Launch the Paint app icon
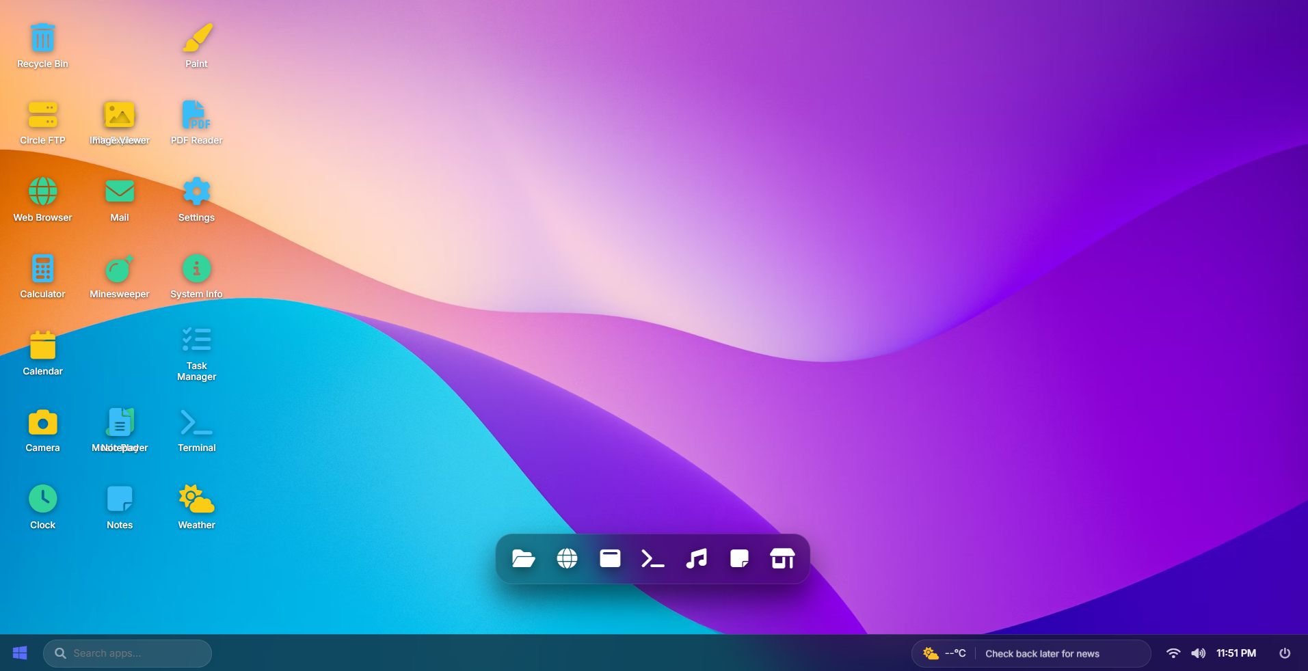This screenshot has width=1308, height=671. [x=196, y=45]
